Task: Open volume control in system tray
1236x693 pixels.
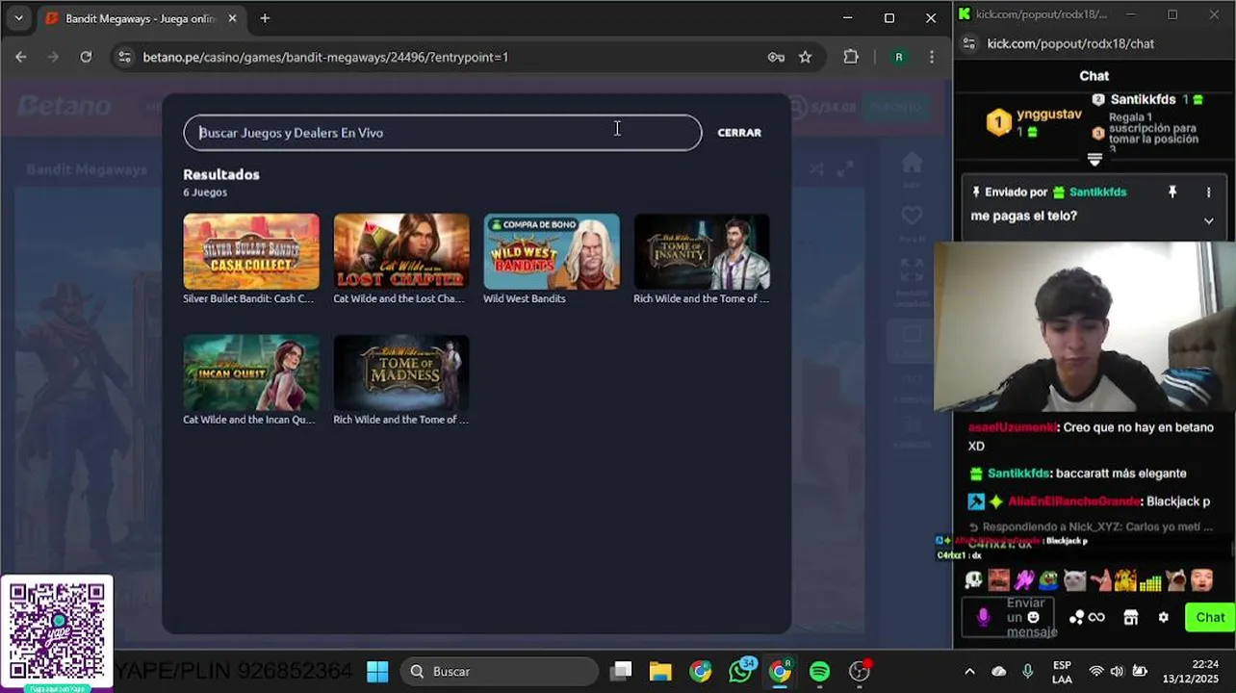Action: tap(1117, 671)
